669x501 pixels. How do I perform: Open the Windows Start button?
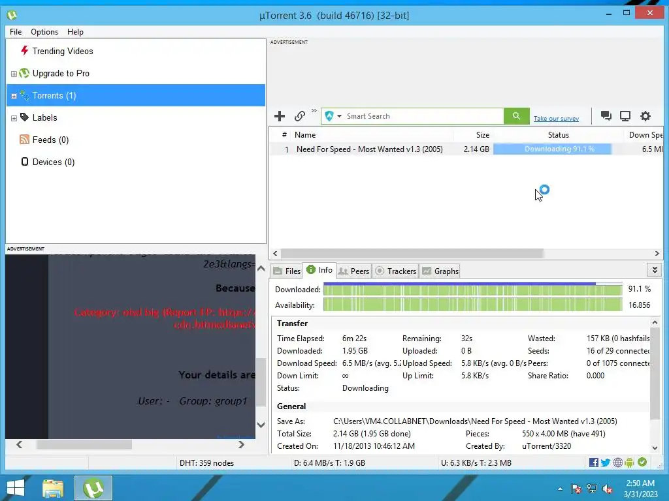click(x=16, y=488)
